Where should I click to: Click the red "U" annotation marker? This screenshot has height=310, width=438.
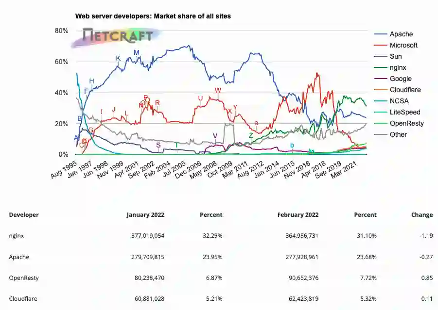(x=200, y=98)
